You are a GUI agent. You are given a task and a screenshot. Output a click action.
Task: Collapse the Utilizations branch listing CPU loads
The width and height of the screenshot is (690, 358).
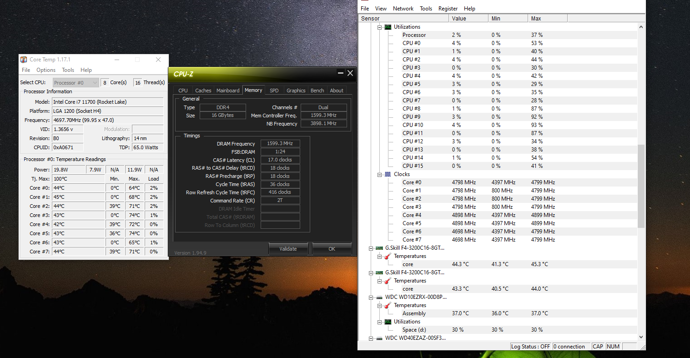pyautogui.click(x=380, y=27)
